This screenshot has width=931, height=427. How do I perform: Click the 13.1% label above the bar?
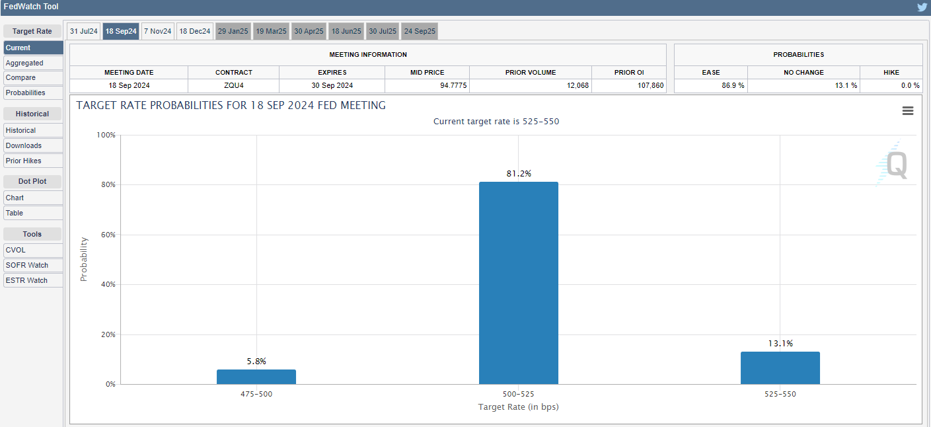point(780,344)
